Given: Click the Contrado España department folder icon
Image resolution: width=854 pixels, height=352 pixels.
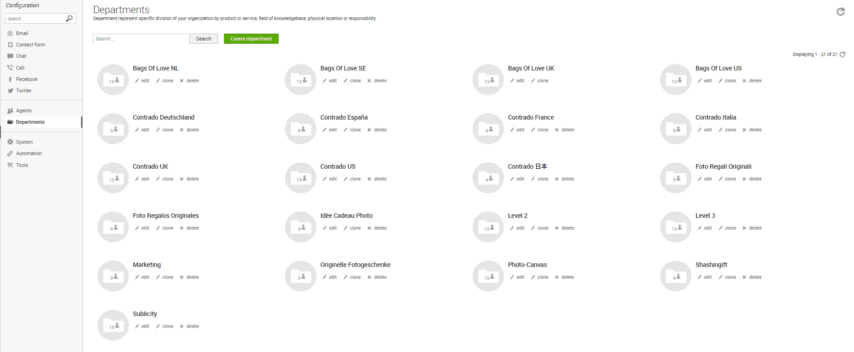Looking at the screenshot, I should [x=300, y=129].
